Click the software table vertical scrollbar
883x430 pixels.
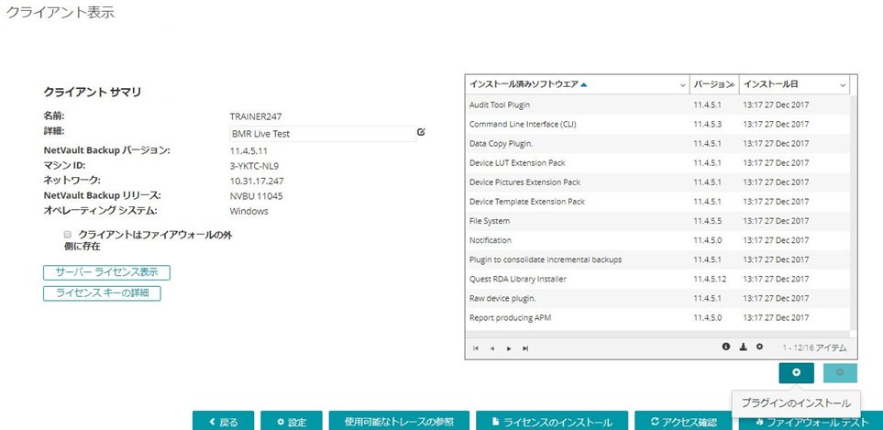[x=853, y=214]
